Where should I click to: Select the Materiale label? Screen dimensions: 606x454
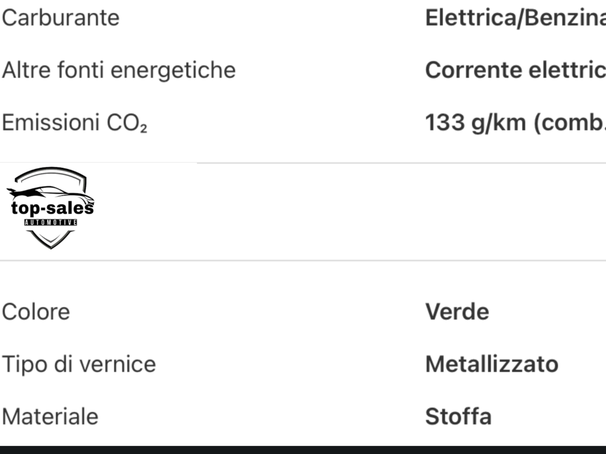pyautogui.click(x=50, y=416)
